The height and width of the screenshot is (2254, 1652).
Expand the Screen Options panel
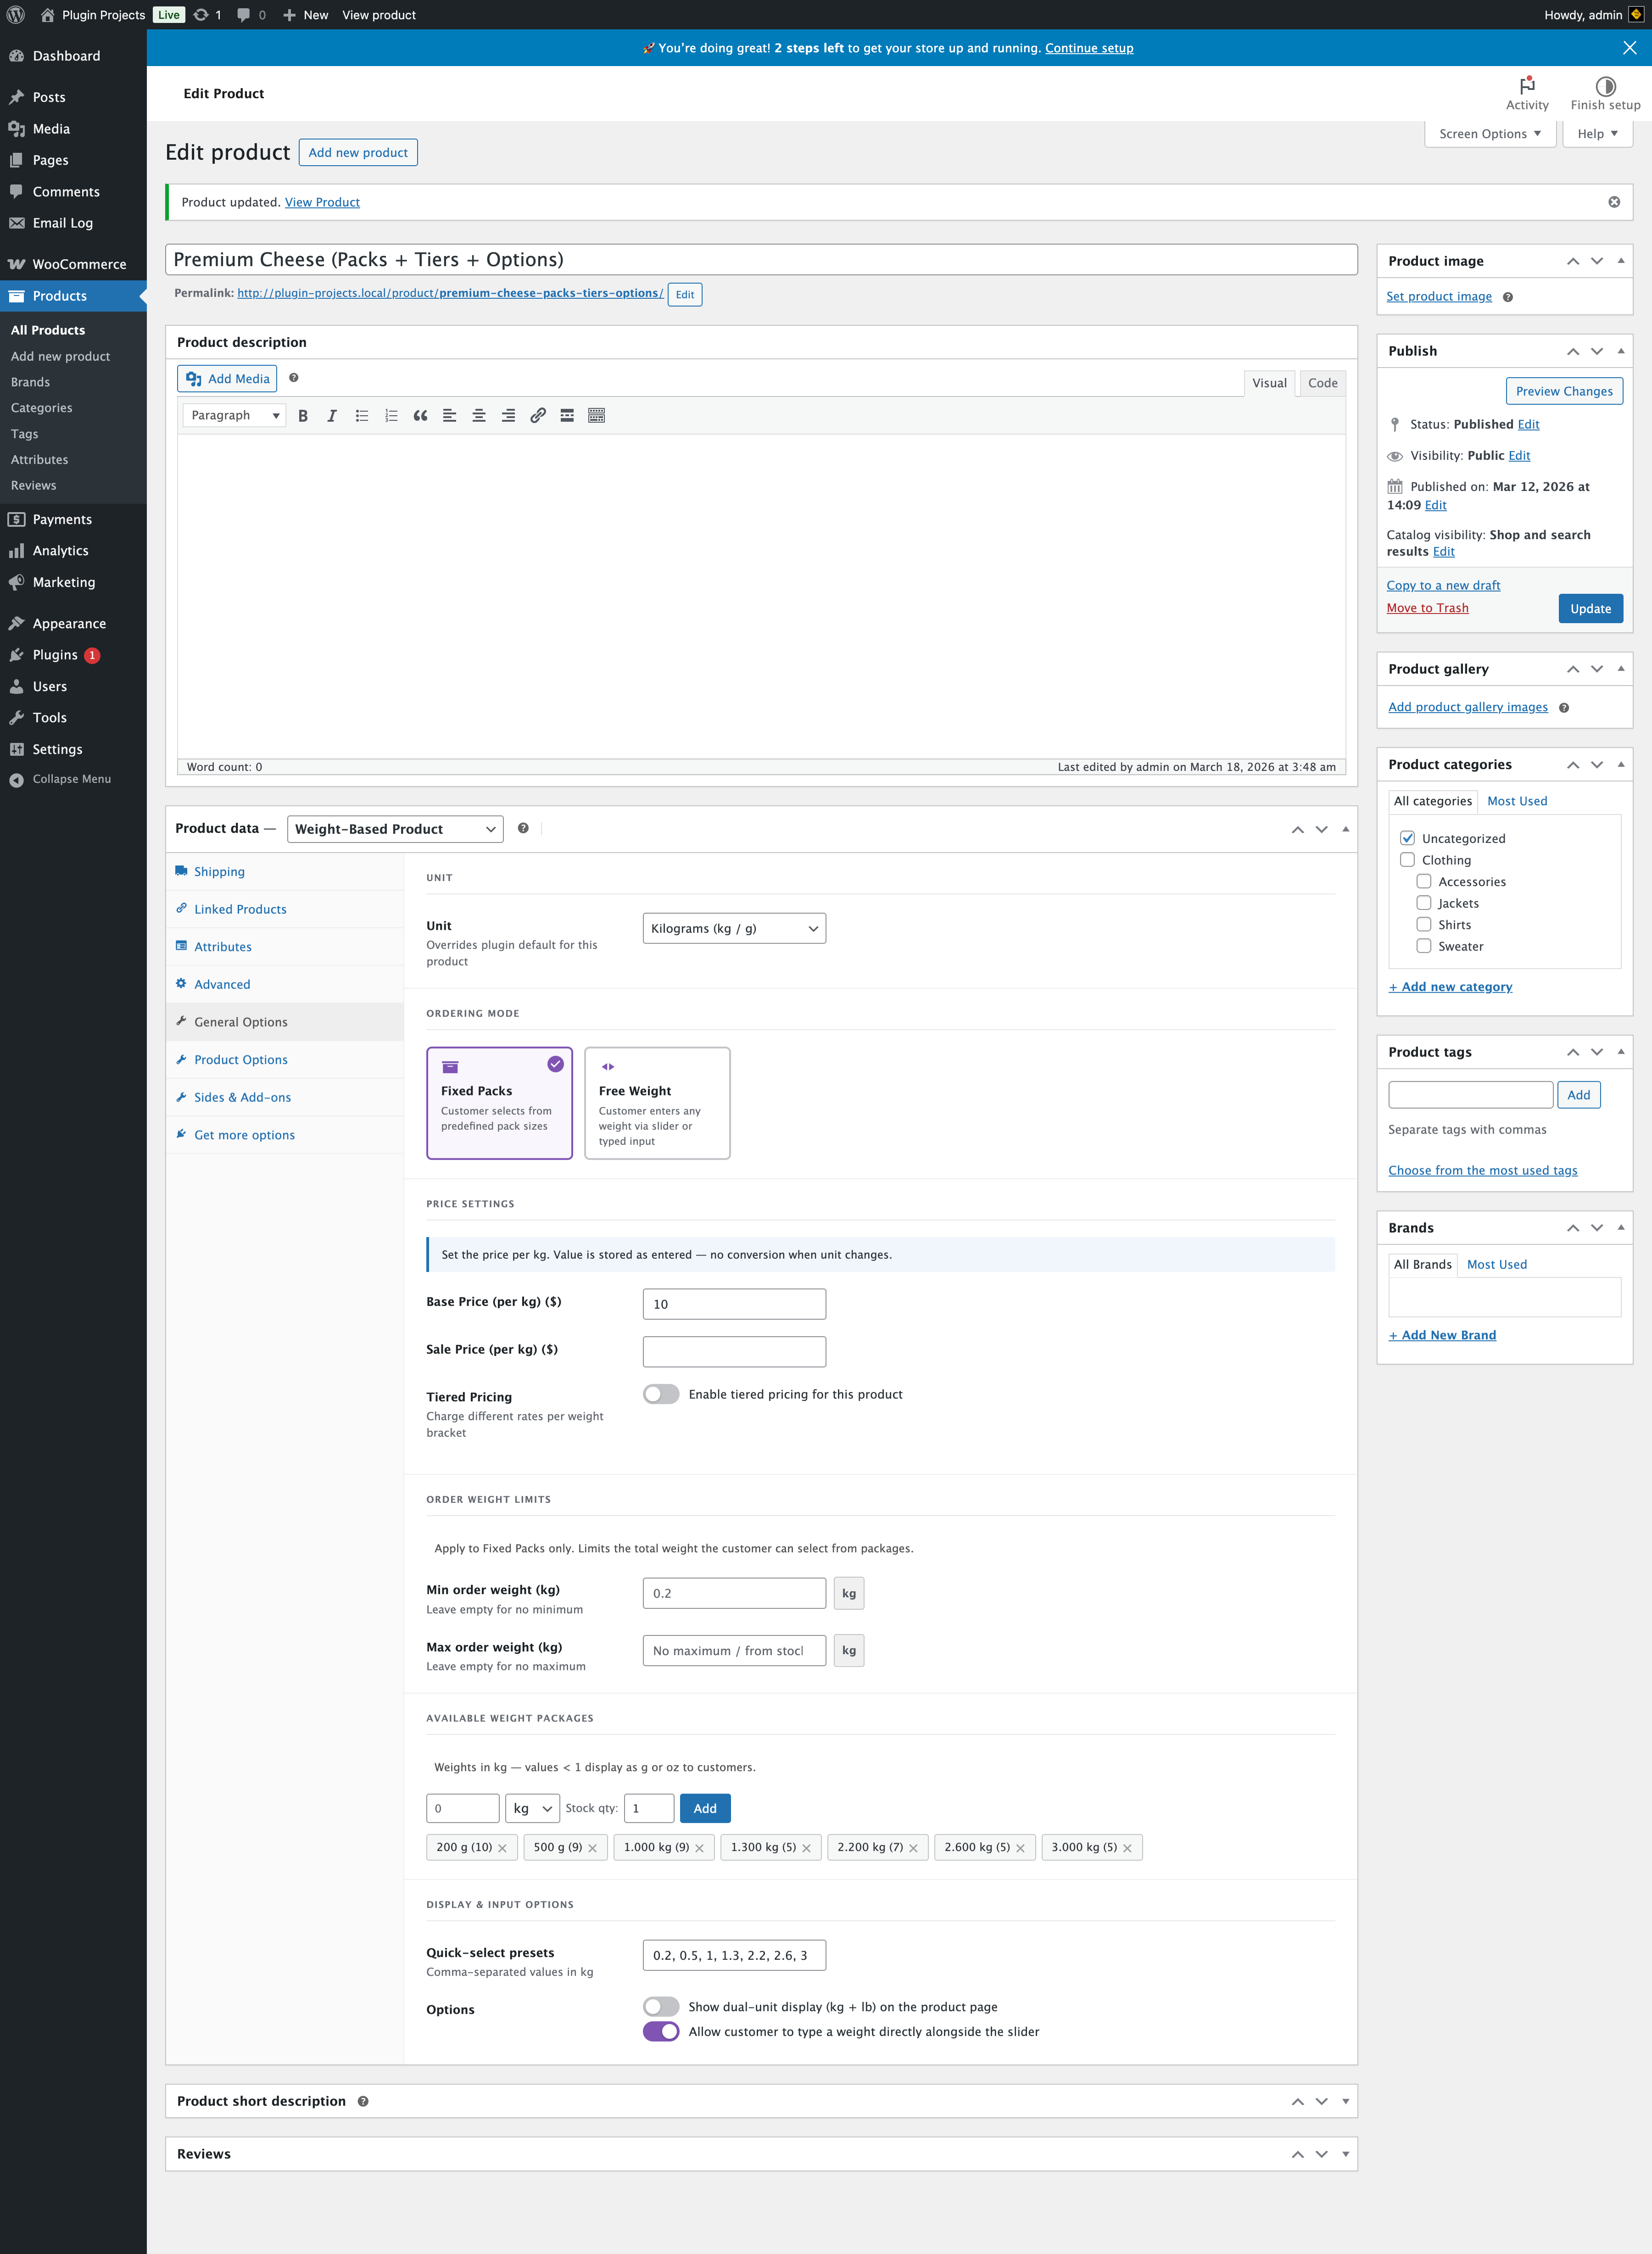(x=1488, y=133)
